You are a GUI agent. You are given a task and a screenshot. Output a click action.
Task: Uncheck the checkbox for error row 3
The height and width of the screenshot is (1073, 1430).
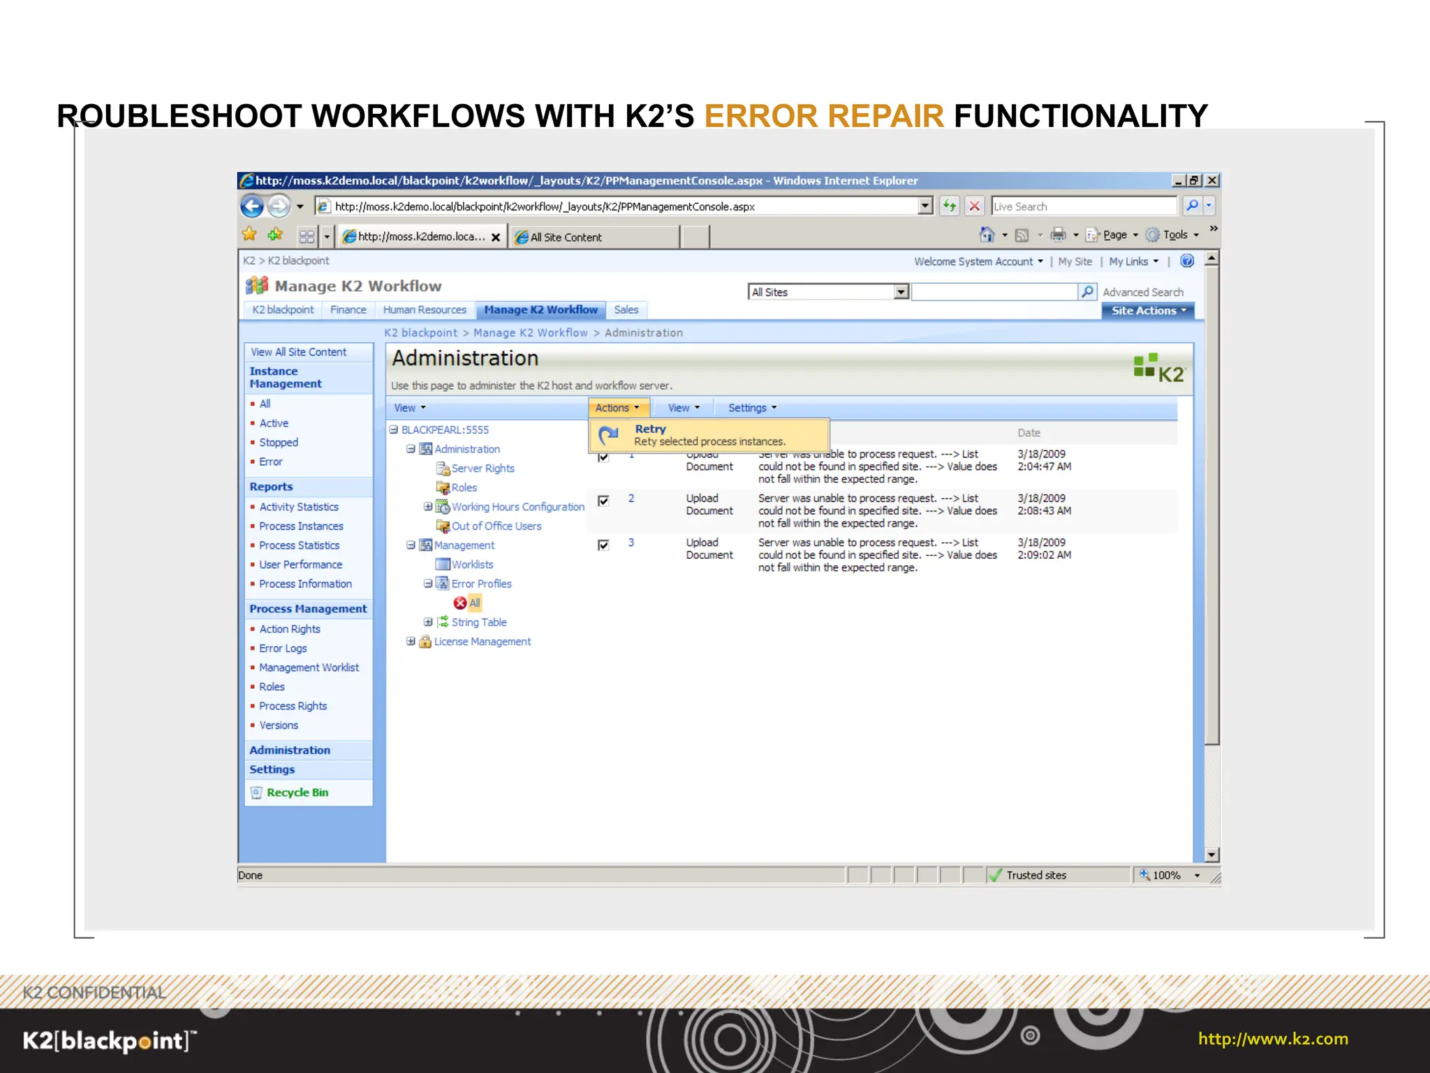tap(603, 545)
